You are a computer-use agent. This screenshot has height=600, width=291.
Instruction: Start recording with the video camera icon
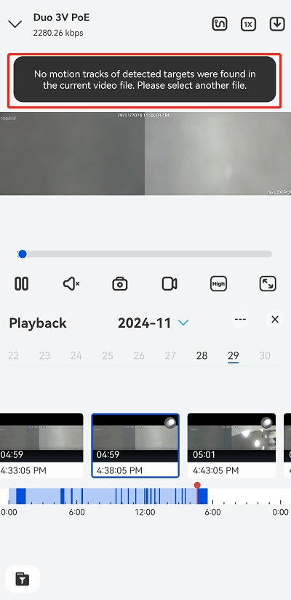170,284
